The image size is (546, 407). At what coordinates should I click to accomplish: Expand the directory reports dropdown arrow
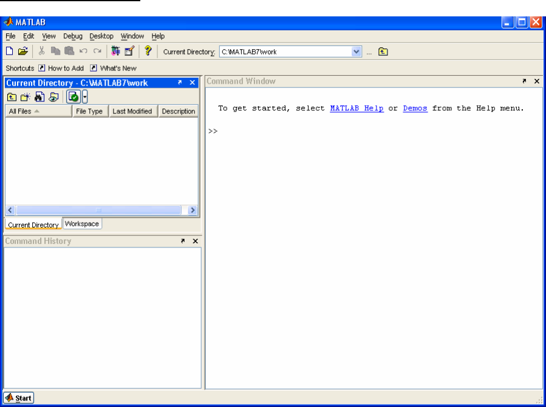[84, 96]
